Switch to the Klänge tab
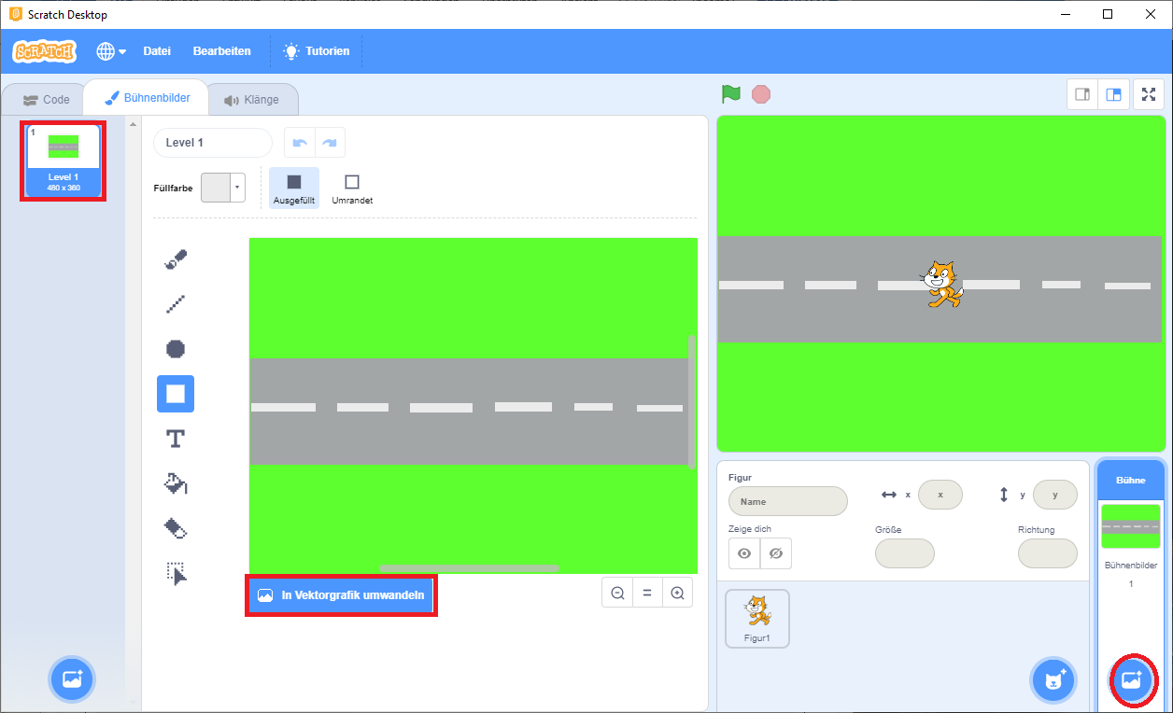This screenshot has width=1173, height=713. 252,100
